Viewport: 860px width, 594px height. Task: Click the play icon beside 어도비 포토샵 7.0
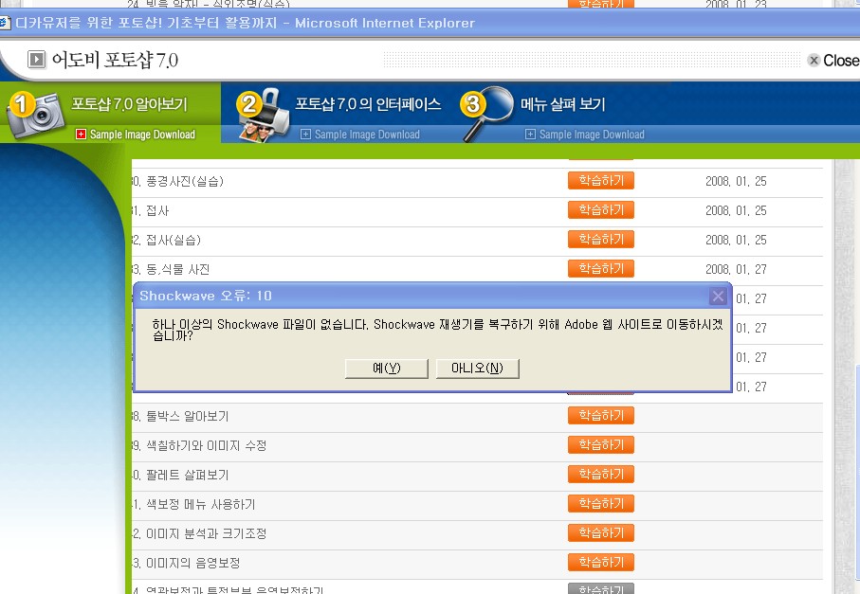coord(37,59)
